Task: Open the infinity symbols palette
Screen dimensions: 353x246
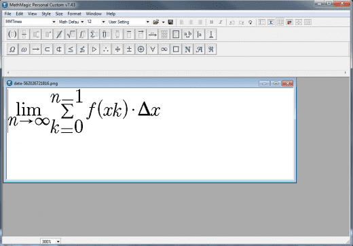Action: (x=164, y=49)
